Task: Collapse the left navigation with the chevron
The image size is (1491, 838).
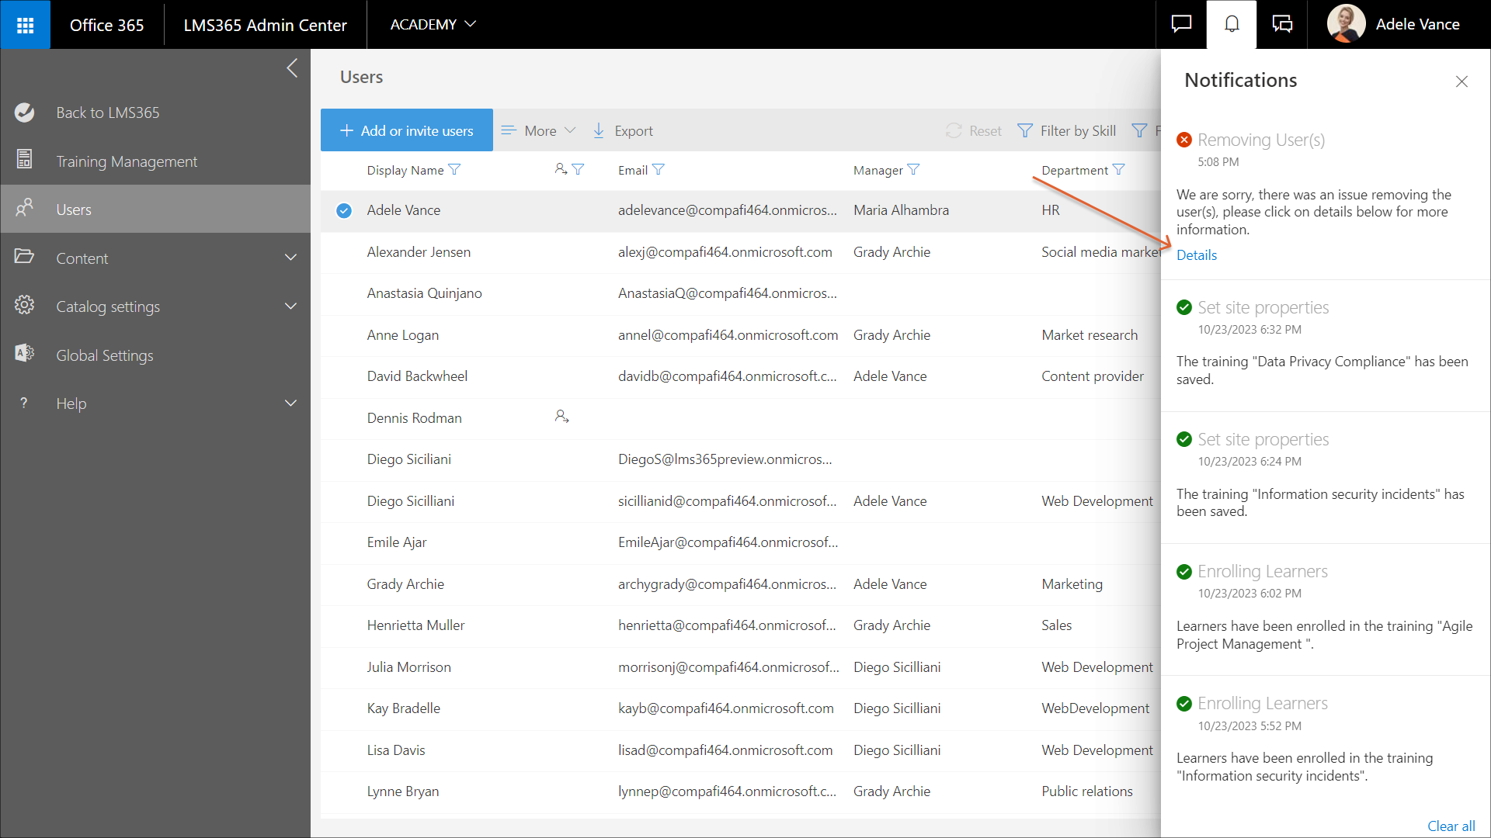Action: pyautogui.click(x=292, y=68)
